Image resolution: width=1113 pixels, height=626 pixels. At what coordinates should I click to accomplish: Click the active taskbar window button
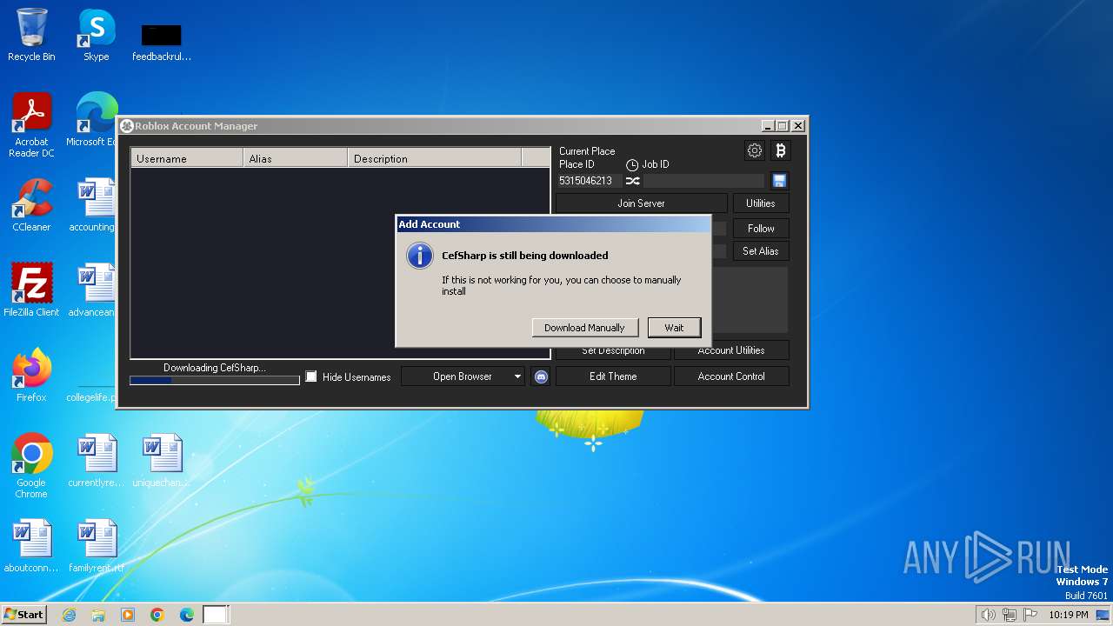(x=216, y=615)
